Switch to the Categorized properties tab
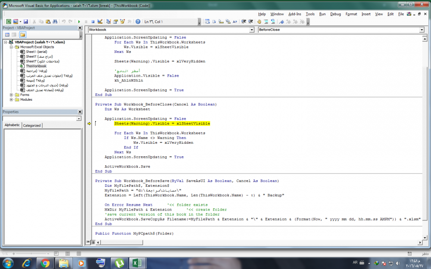431x269 pixels. (32, 125)
